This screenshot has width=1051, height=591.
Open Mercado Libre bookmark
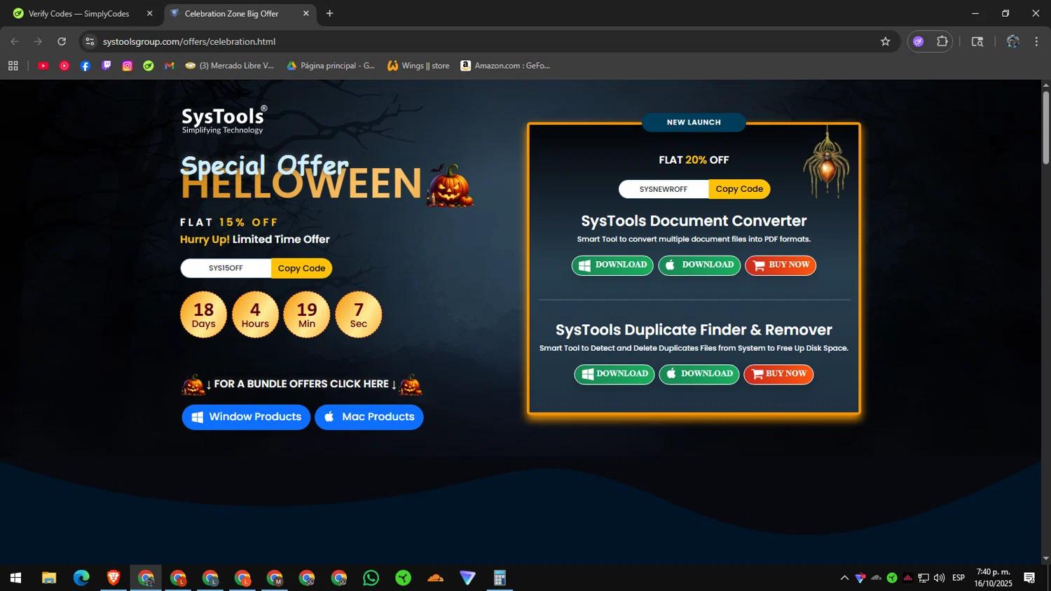(x=230, y=66)
